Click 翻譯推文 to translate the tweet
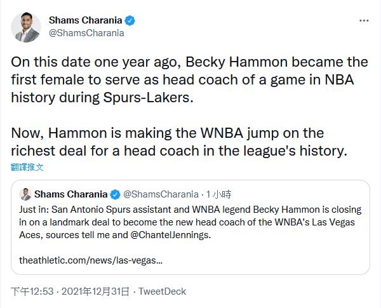 (x=27, y=167)
